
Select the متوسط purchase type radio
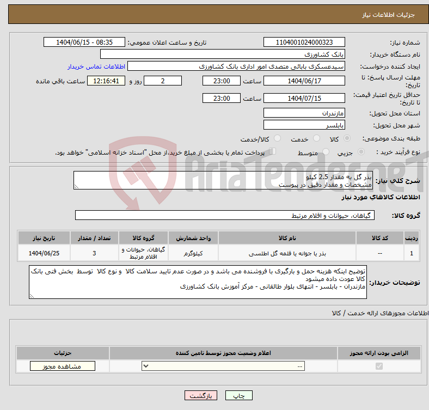pos(326,151)
